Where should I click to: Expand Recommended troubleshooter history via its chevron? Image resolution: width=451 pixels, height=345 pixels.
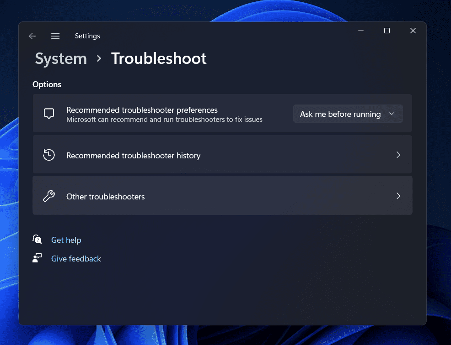398,155
